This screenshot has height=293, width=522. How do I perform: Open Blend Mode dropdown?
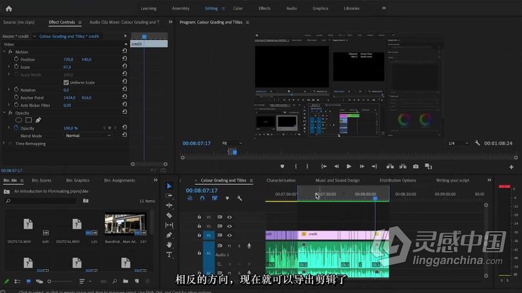pos(88,136)
